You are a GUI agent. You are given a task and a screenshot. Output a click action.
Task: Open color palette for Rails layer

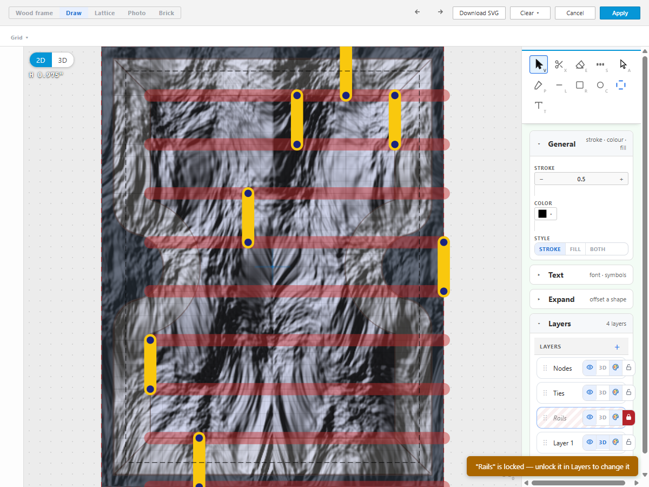click(615, 418)
